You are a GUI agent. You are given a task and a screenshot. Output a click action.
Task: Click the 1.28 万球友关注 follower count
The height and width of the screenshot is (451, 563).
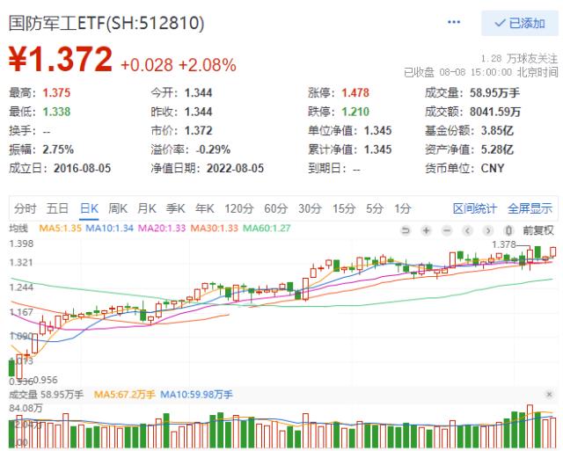(x=519, y=59)
